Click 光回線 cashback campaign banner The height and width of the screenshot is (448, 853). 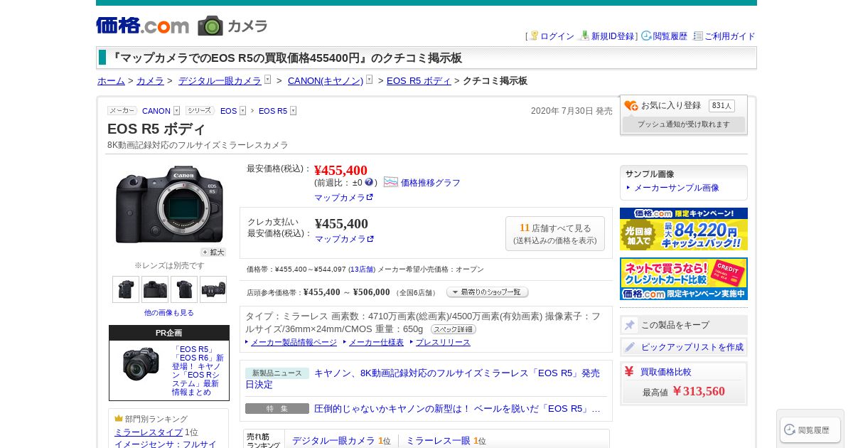pos(684,229)
